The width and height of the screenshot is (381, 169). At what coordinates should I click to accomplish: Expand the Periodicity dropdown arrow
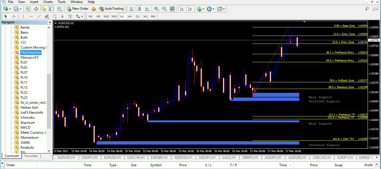(213, 9)
